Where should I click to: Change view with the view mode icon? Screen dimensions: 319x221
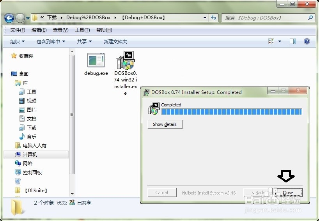coord(271,41)
